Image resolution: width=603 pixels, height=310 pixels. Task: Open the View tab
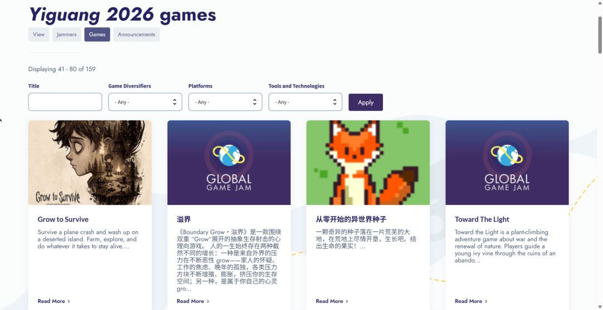pos(39,35)
